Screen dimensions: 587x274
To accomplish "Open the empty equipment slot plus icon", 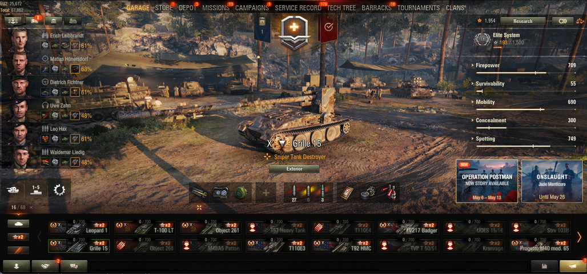I will click(266, 193).
